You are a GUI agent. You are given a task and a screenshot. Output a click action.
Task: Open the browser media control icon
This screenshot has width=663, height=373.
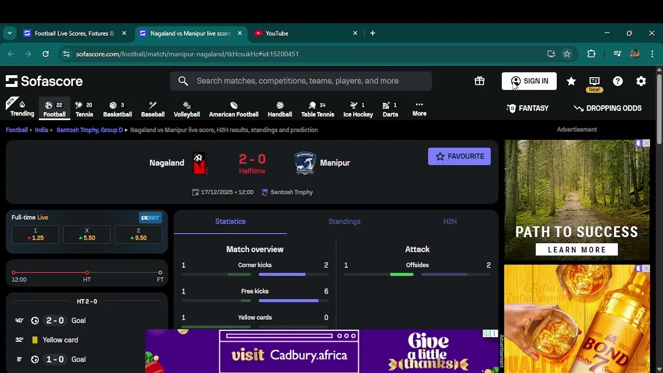[x=617, y=54]
